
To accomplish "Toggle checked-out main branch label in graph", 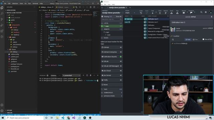I will 128,19.
